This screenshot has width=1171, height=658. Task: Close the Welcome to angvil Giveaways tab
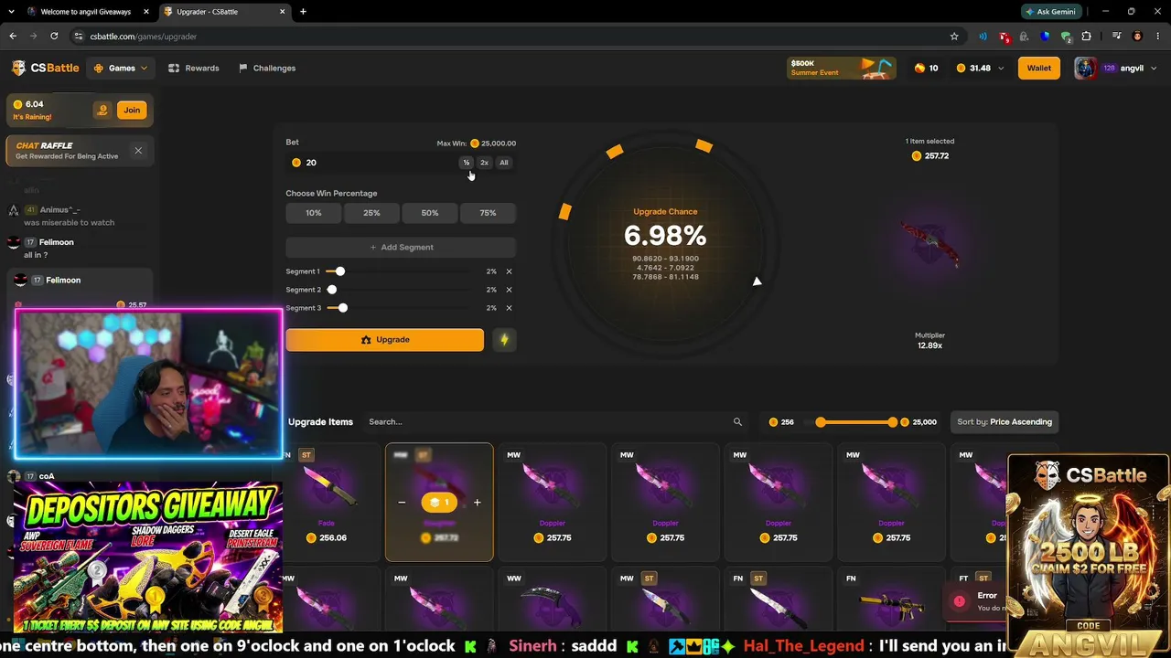pyautogui.click(x=146, y=12)
